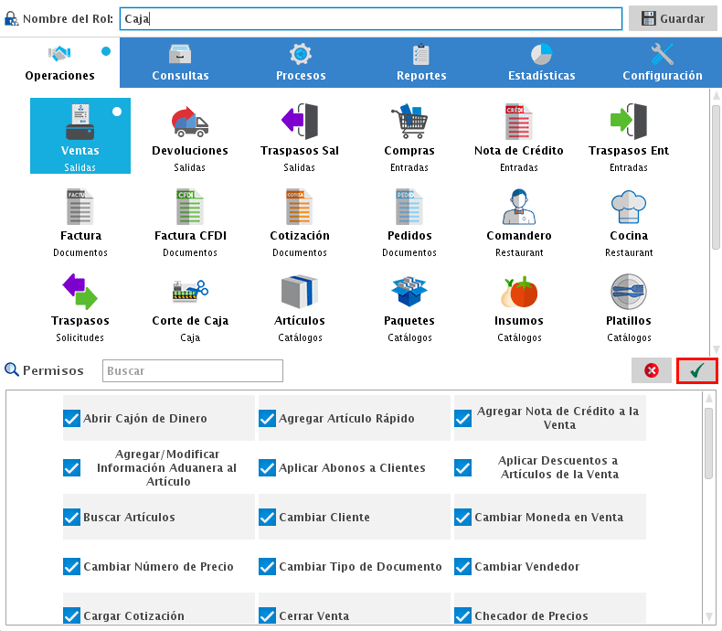Image resolution: width=722 pixels, height=631 pixels.
Task: Toggle Cambiar Tipo de Documento checkbox
Action: tap(268, 566)
